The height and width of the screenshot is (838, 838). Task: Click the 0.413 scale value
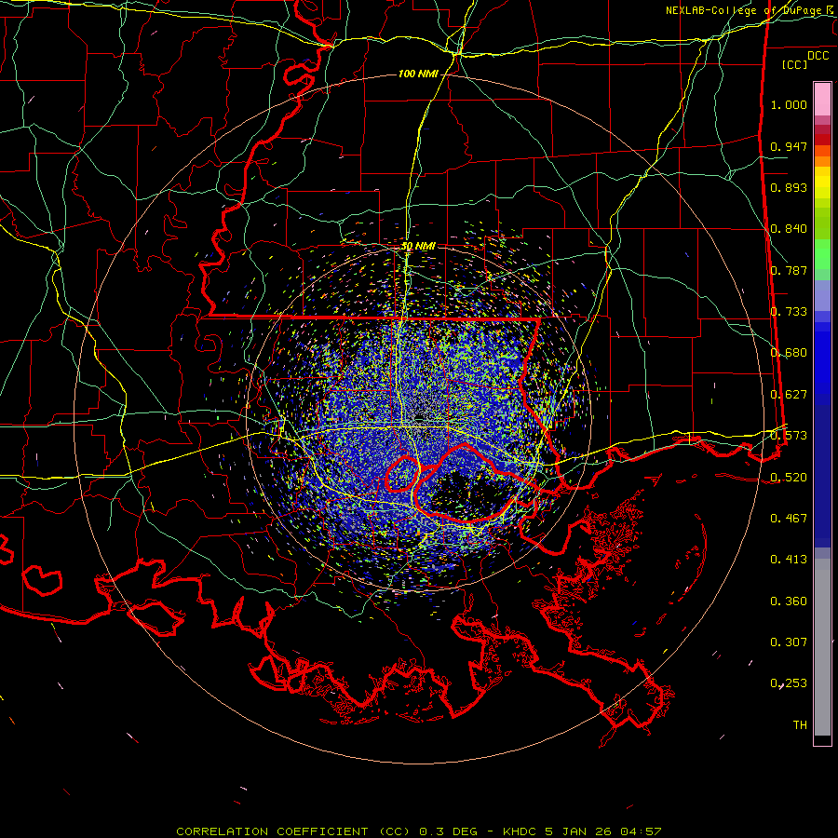789,560
